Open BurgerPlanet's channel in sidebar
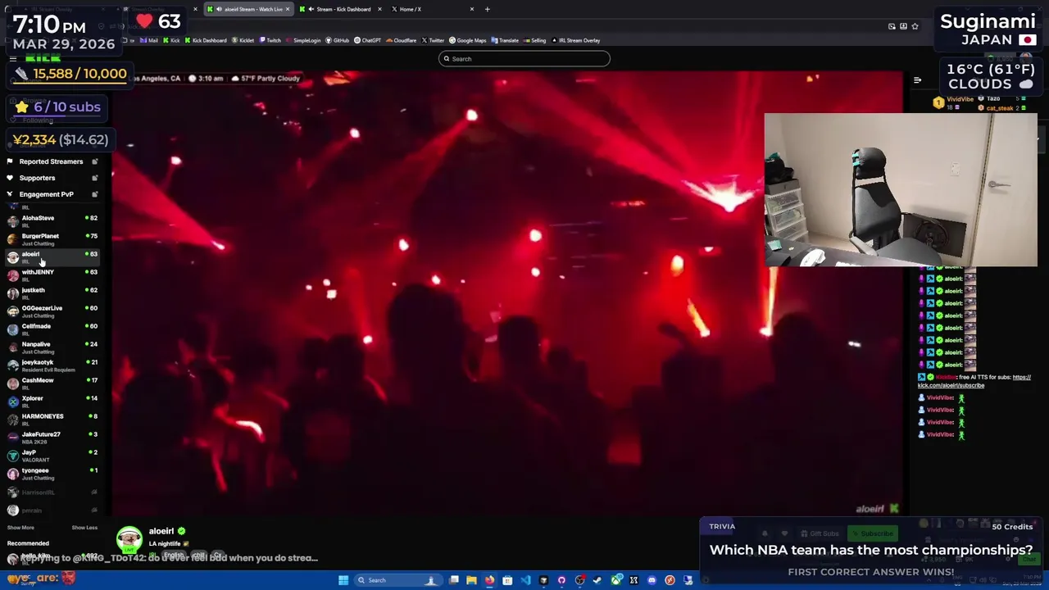 [x=52, y=238]
